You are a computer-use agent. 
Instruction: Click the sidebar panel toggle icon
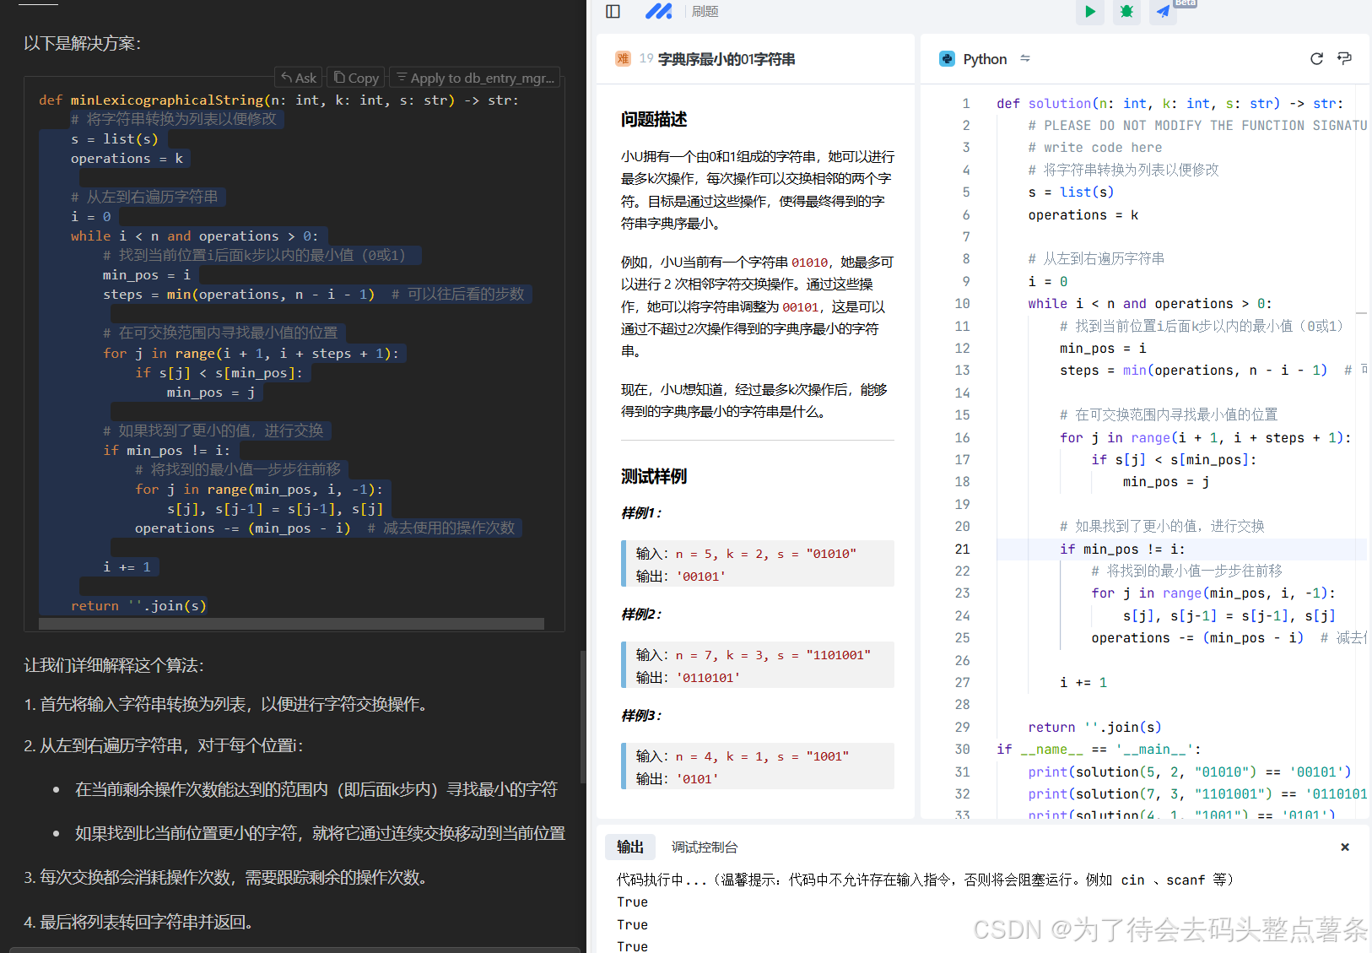[x=612, y=11]
